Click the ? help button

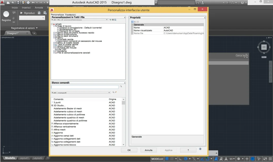pos(188,150)
